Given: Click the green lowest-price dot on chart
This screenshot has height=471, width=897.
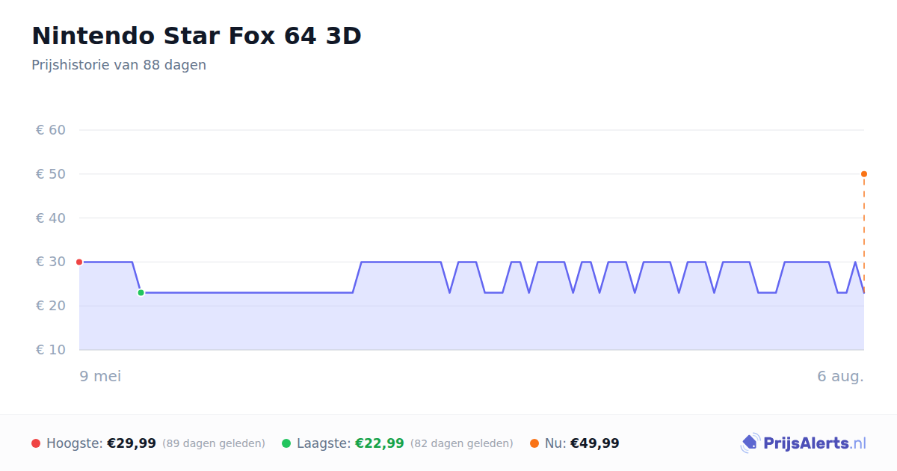Looking at the screenshot, I should coord(141,292).
